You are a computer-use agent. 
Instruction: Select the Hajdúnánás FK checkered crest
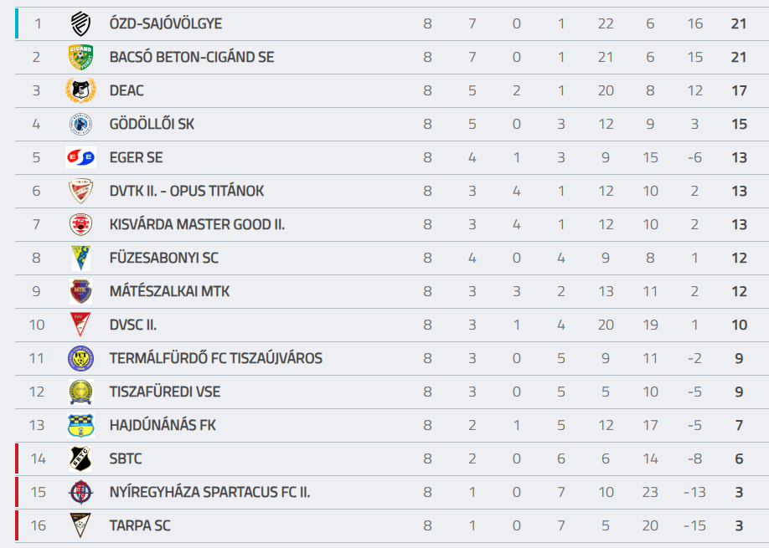[x=80, y=426]
